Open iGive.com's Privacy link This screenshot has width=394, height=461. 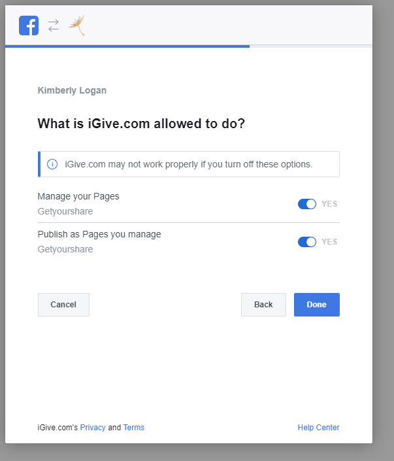pyautogui.click(x=93, y=428)
